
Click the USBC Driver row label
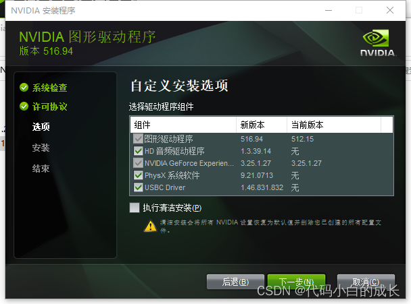pos(165,187)
